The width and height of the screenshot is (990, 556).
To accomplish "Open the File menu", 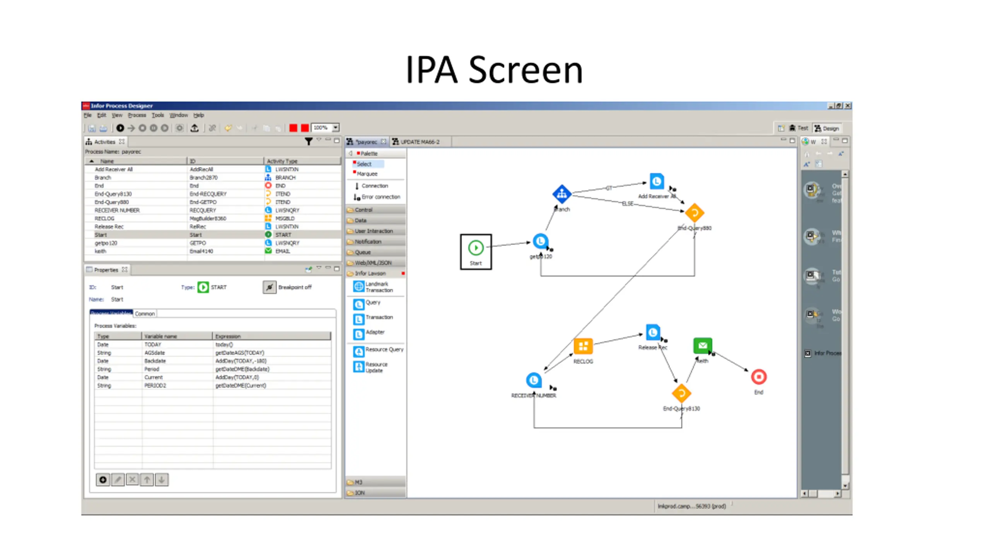I will click(88, 115).
